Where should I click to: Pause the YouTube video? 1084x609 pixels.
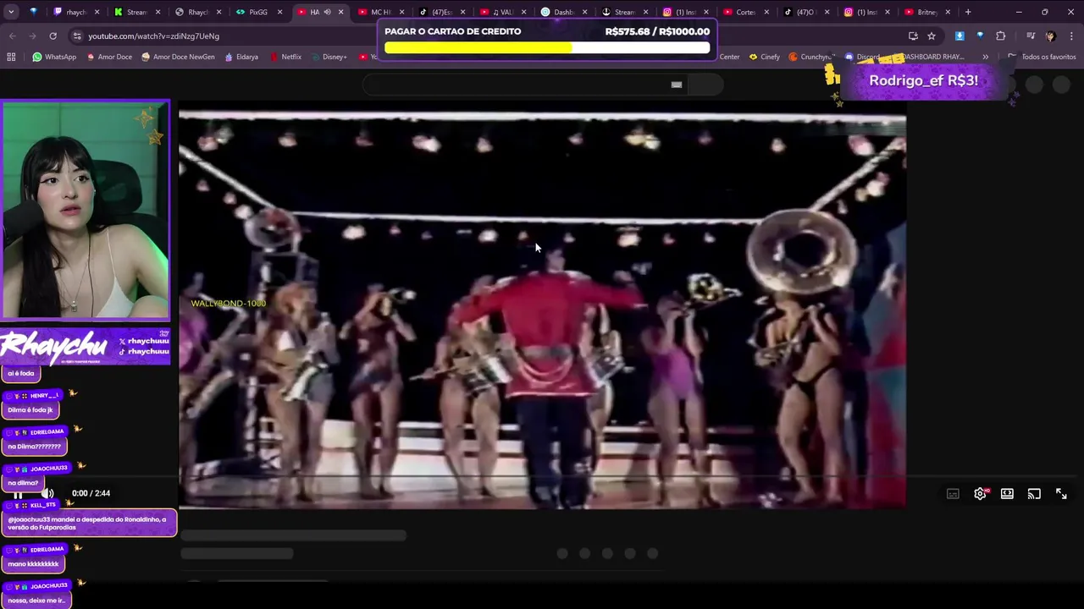18,494
